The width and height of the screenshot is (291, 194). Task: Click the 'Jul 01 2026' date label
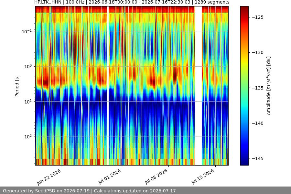(x=110, y=177)
